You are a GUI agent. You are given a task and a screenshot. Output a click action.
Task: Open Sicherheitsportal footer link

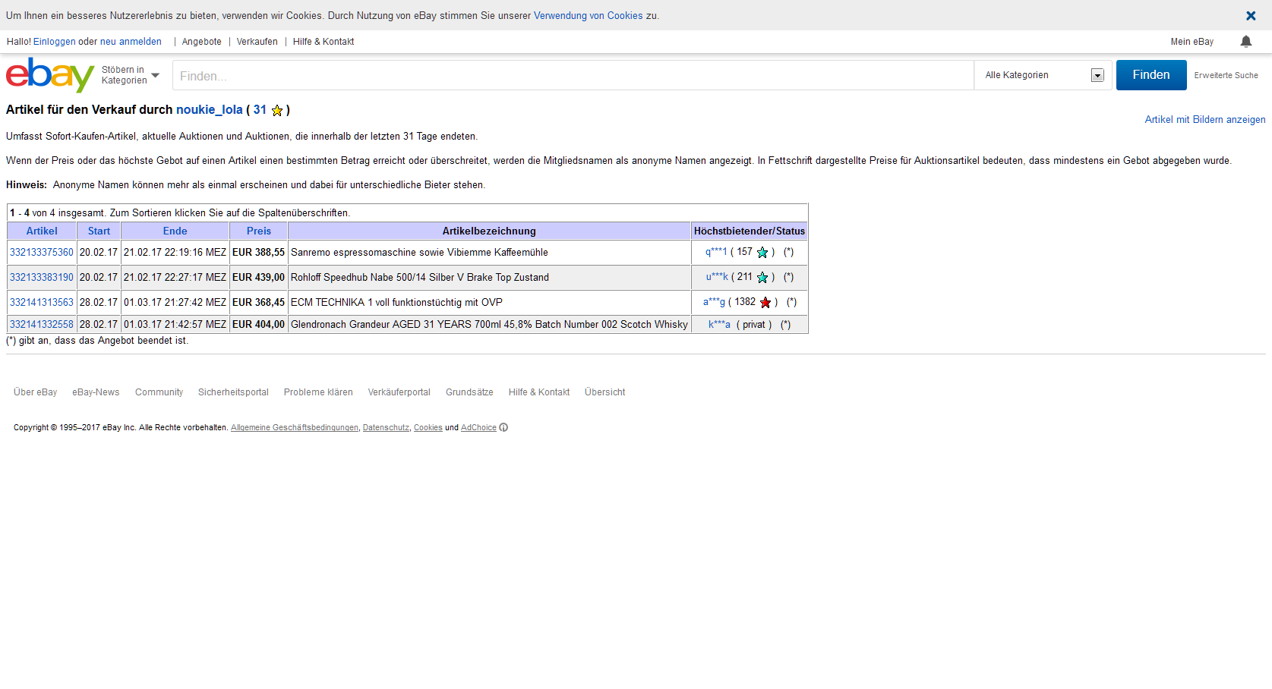pos(233,392)
